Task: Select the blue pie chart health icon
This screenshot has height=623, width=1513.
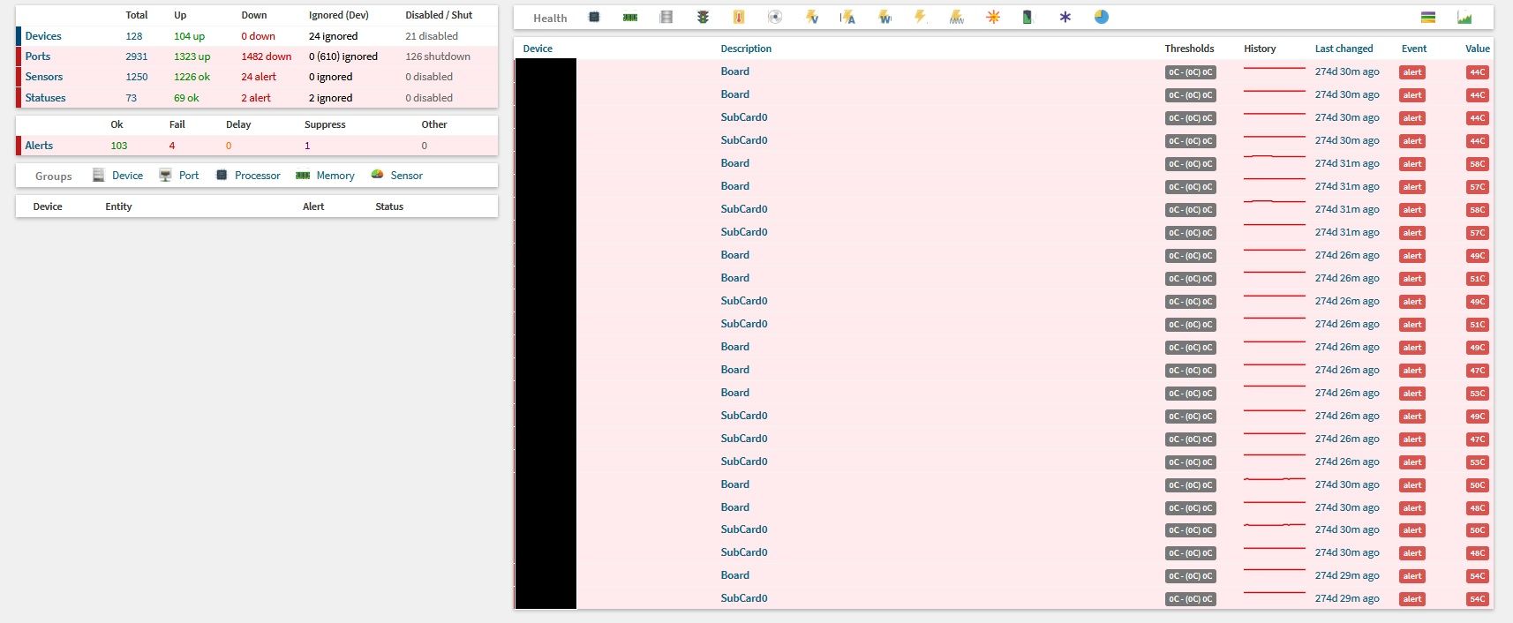Action: (1102, 17)
